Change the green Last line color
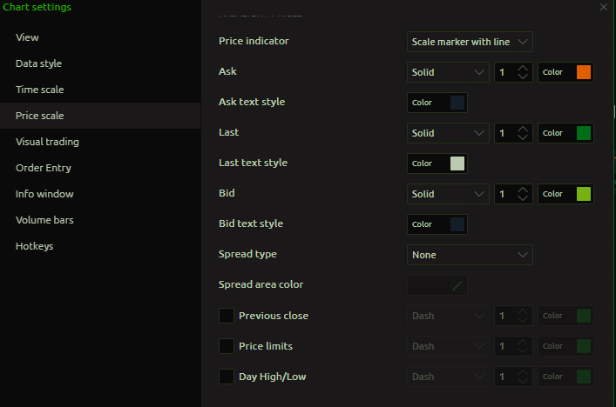Image resolution: width=616 pixels, height=407 pixels. (x=583, y=133)
